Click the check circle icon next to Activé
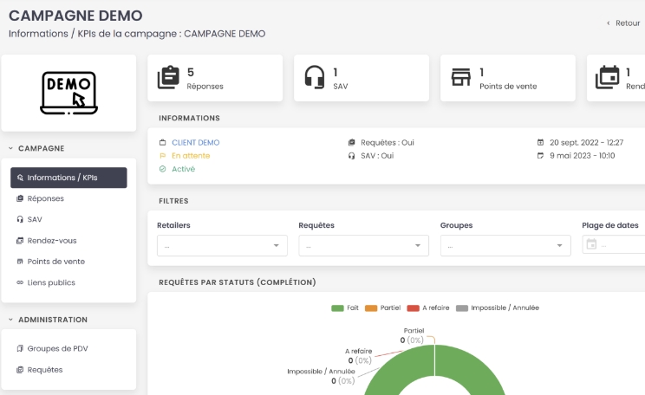 coord(162,169)
